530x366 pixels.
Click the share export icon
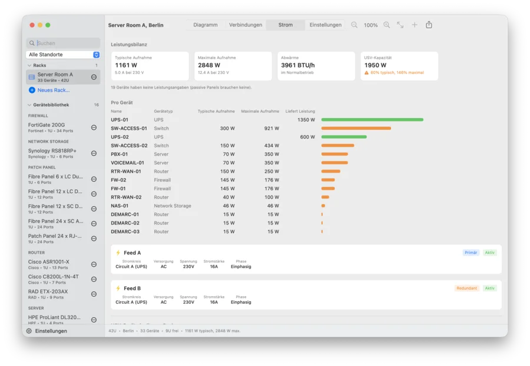coord(429,25)
